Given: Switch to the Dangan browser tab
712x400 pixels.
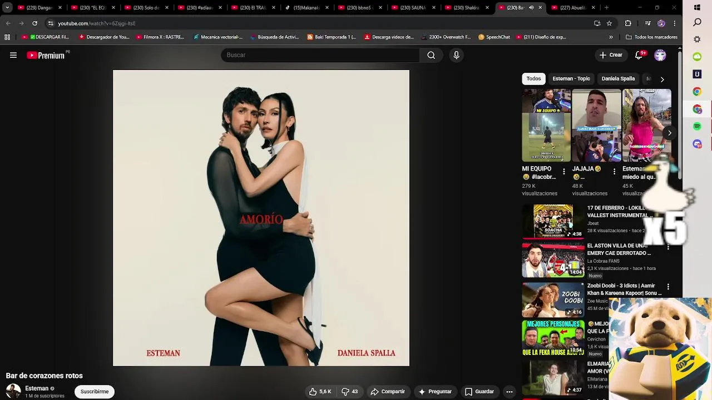Looking at the screenshot, I should coord(39,8).
